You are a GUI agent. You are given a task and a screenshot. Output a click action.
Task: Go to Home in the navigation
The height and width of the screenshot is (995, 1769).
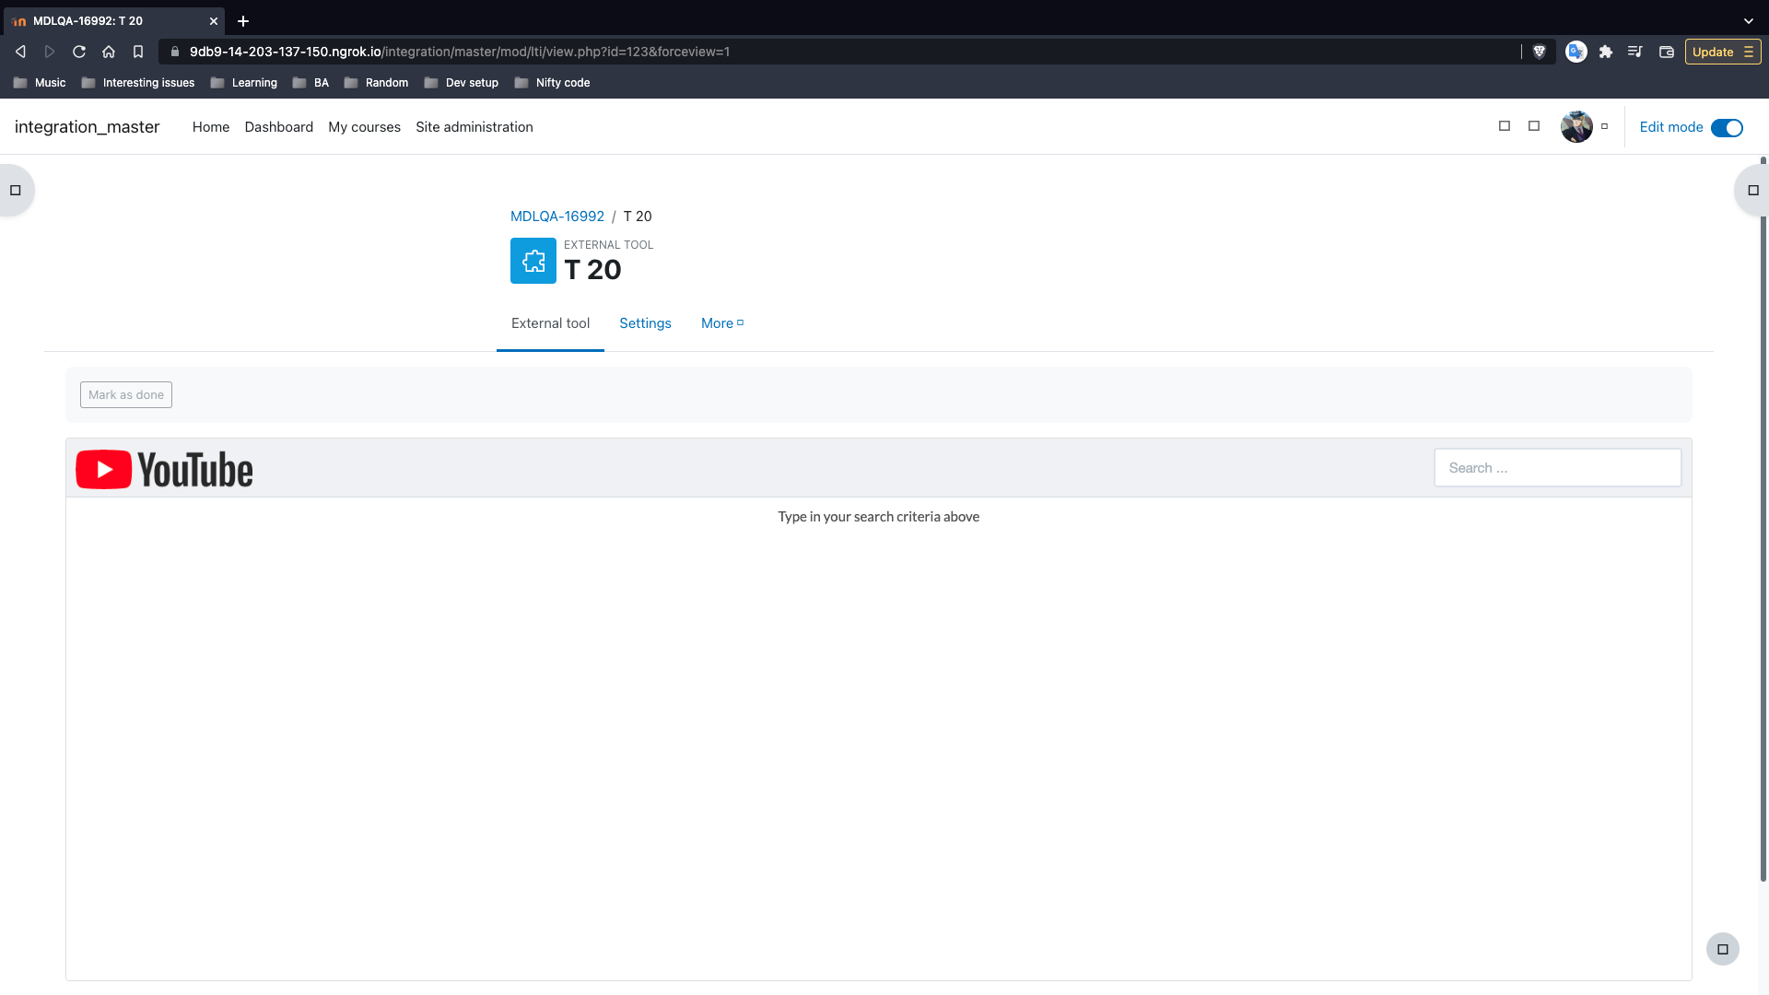(x=211, y=127)
